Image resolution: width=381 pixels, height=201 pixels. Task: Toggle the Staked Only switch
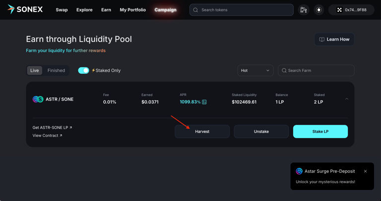[x=83, y=71]
